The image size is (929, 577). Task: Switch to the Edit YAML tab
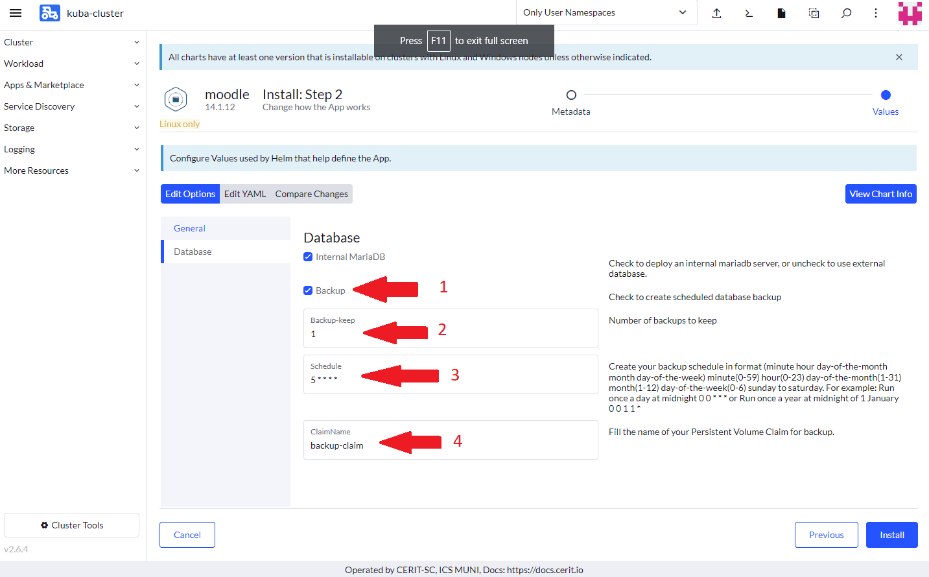244,194
